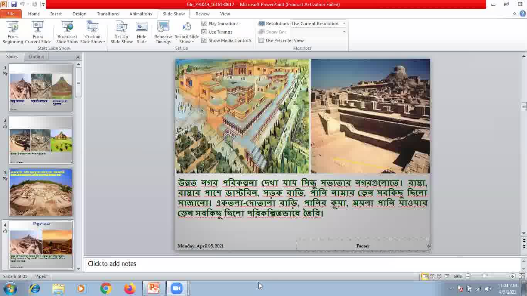Fit slide to current window
The width and height of the screenshot is (527, 296).
[x=522, y=276]
